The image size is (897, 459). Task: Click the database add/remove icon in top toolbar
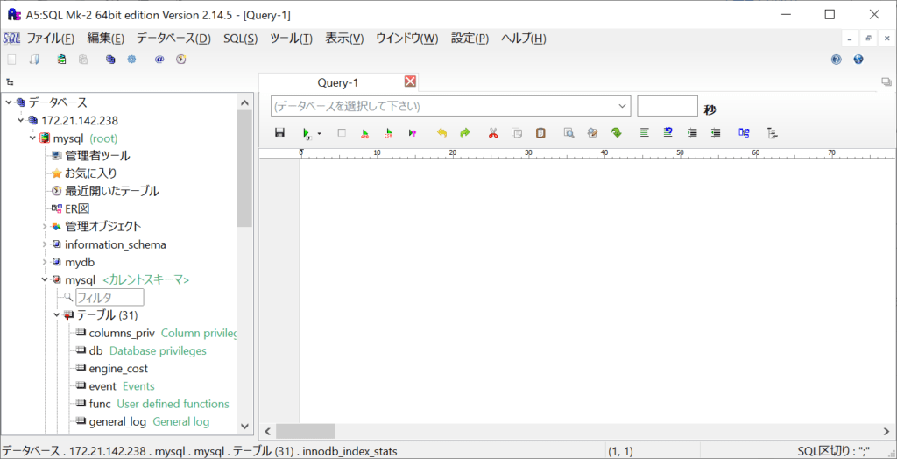(x=62, y=59)
